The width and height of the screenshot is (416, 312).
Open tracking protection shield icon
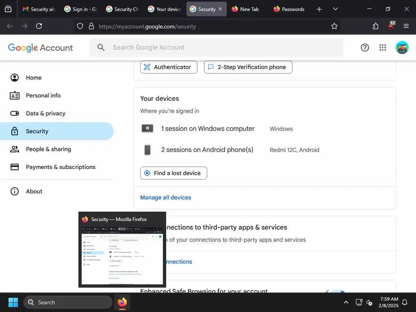(x=80, y=26)
